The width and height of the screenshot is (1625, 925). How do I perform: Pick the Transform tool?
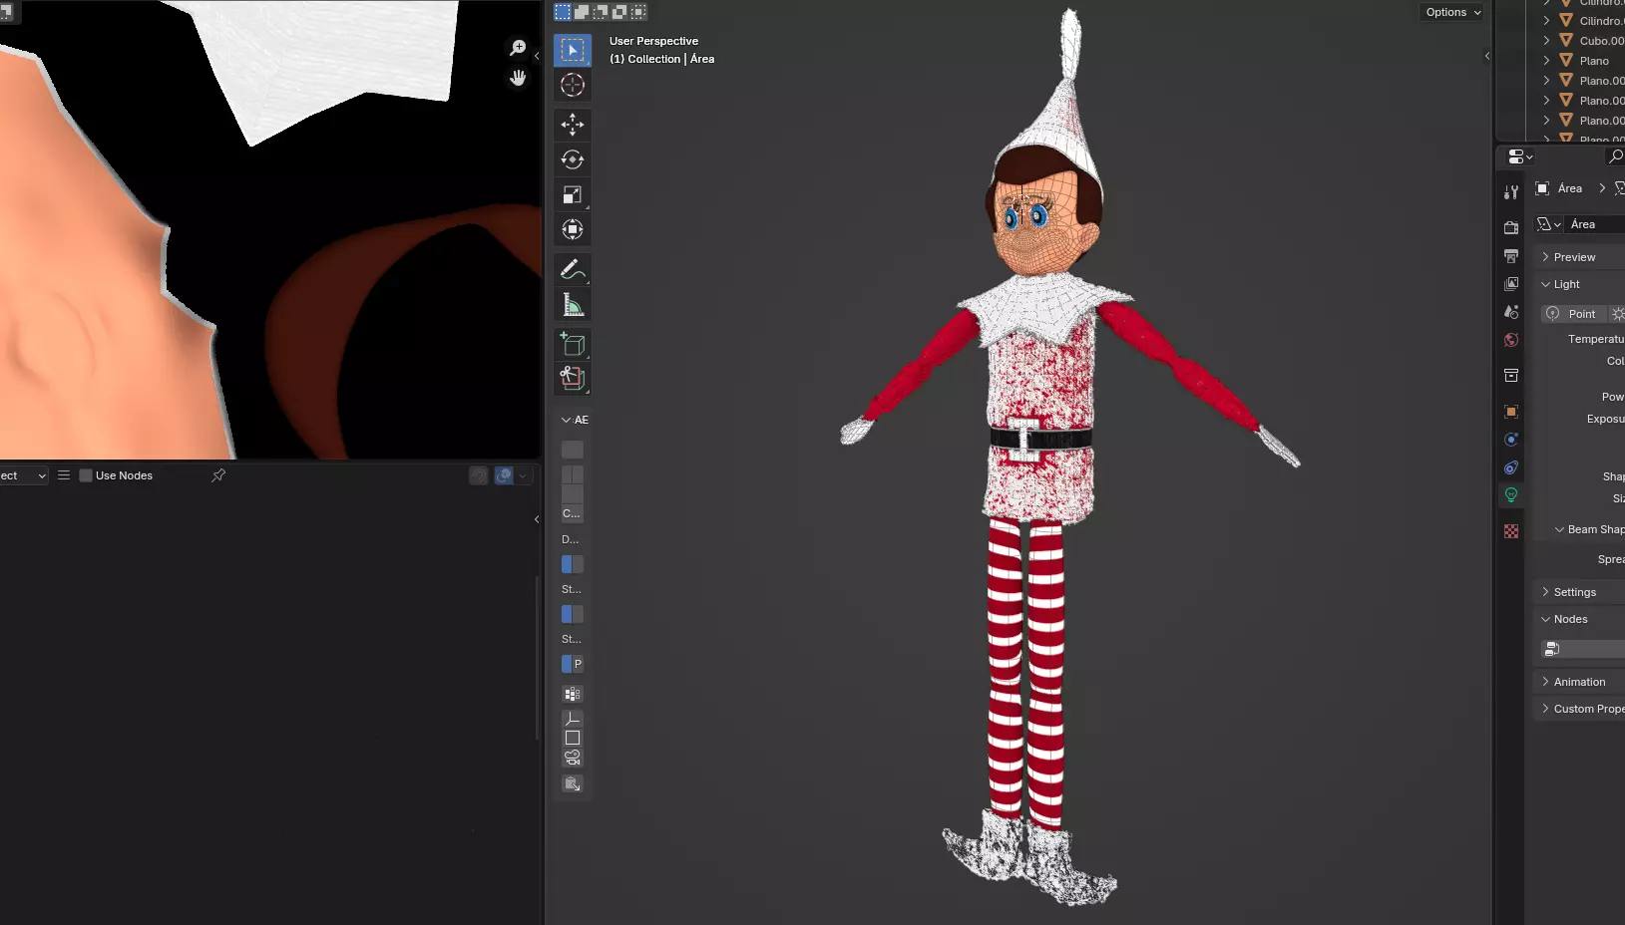(x=573, y=229)
